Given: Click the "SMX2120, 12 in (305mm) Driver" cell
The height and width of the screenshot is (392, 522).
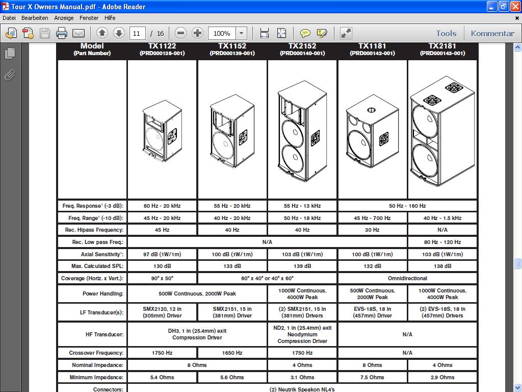Looking at the screenshot, I should coord(162,312).
